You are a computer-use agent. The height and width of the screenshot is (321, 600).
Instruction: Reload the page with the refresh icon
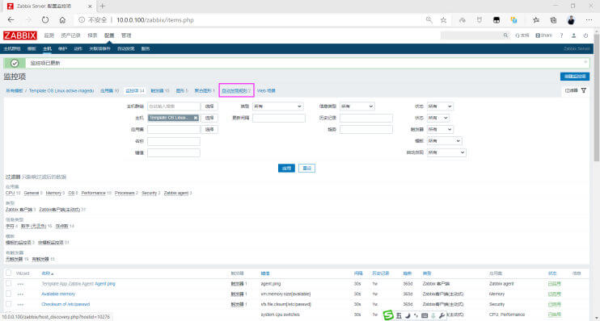tap(45, 20)
